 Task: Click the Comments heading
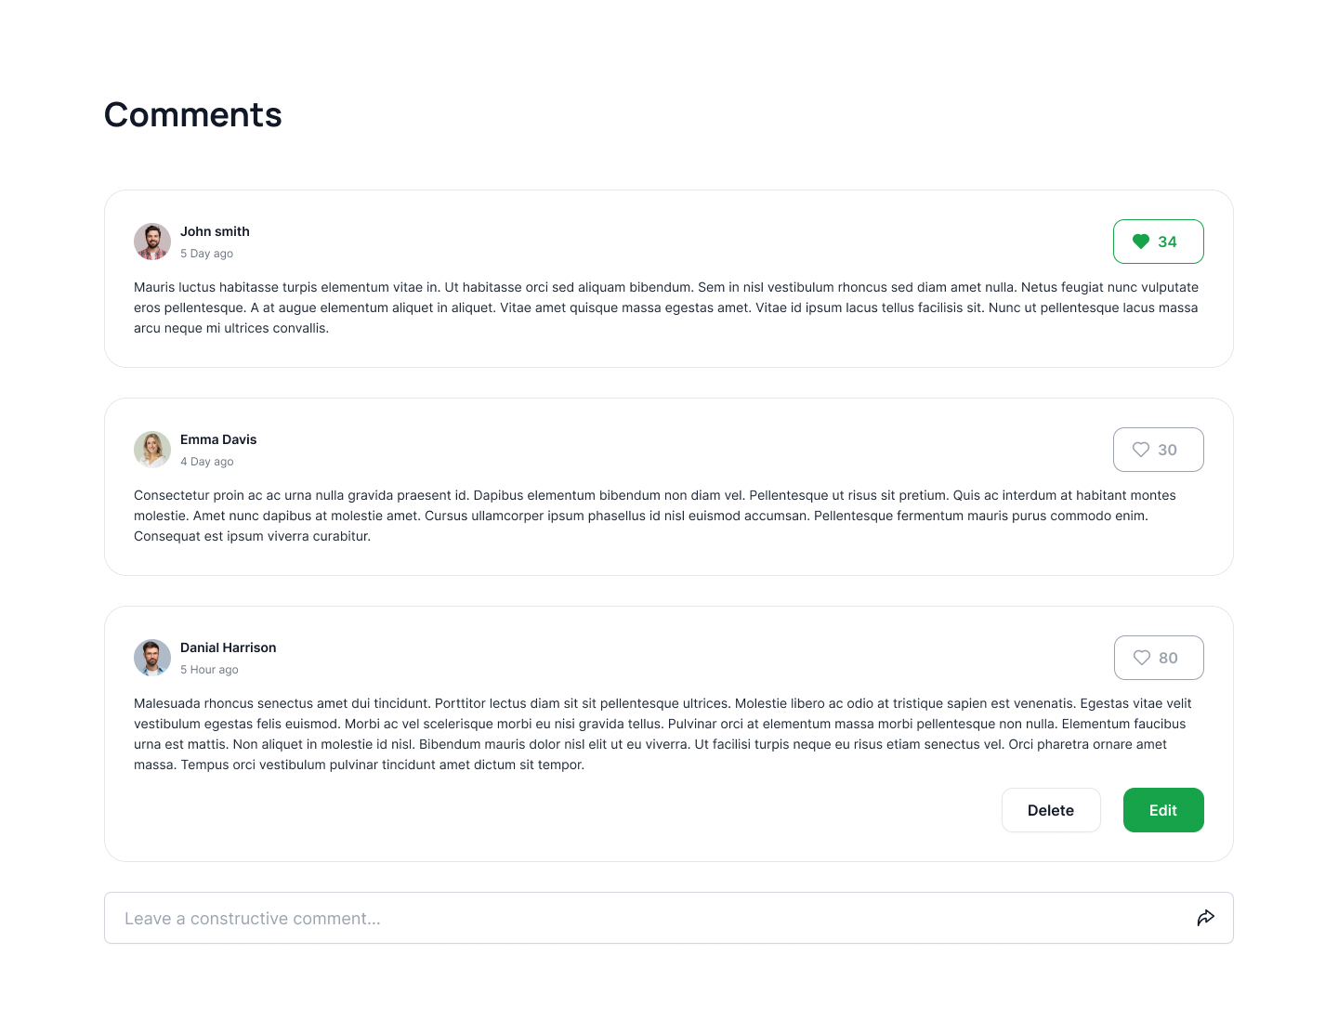193,115
